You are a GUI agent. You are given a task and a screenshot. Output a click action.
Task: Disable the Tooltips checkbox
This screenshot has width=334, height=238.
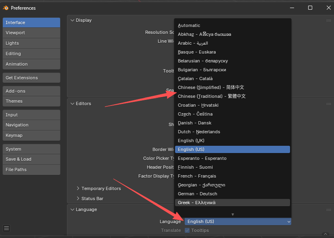coord(186,230)
